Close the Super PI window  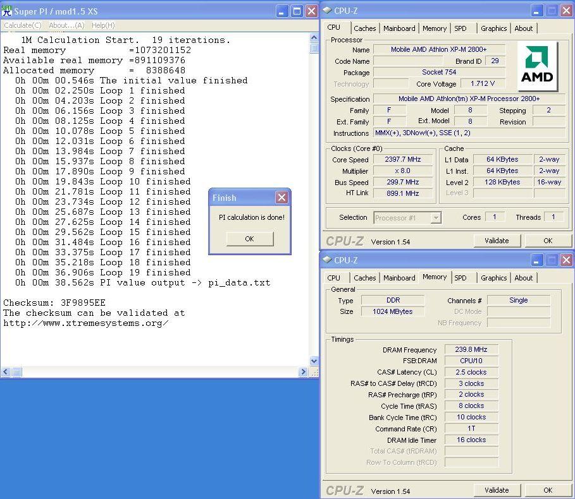pyautogui.click(x=312, y=11)
